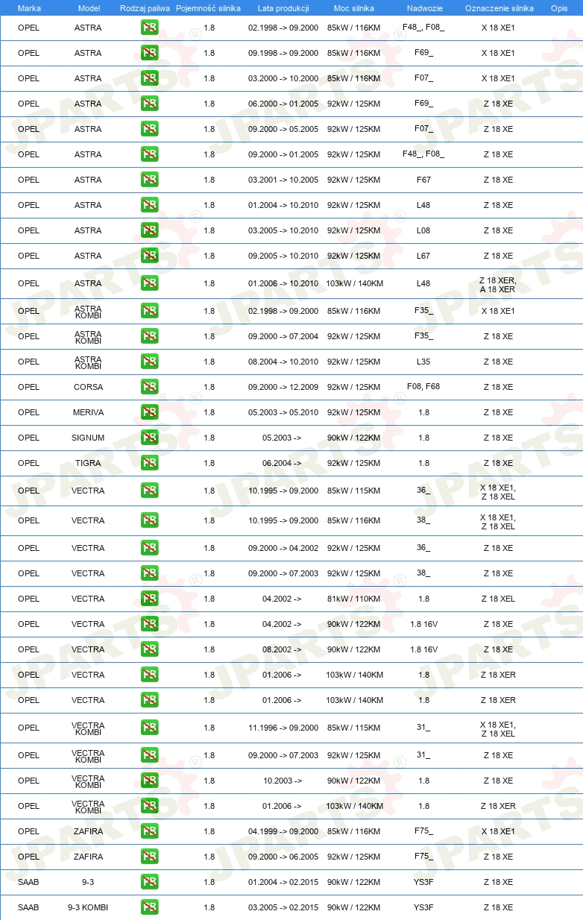Click petrol icon in ZAFIRA 04.1999 row
This screenshot has width=583, height=920.
pos(149,831)
